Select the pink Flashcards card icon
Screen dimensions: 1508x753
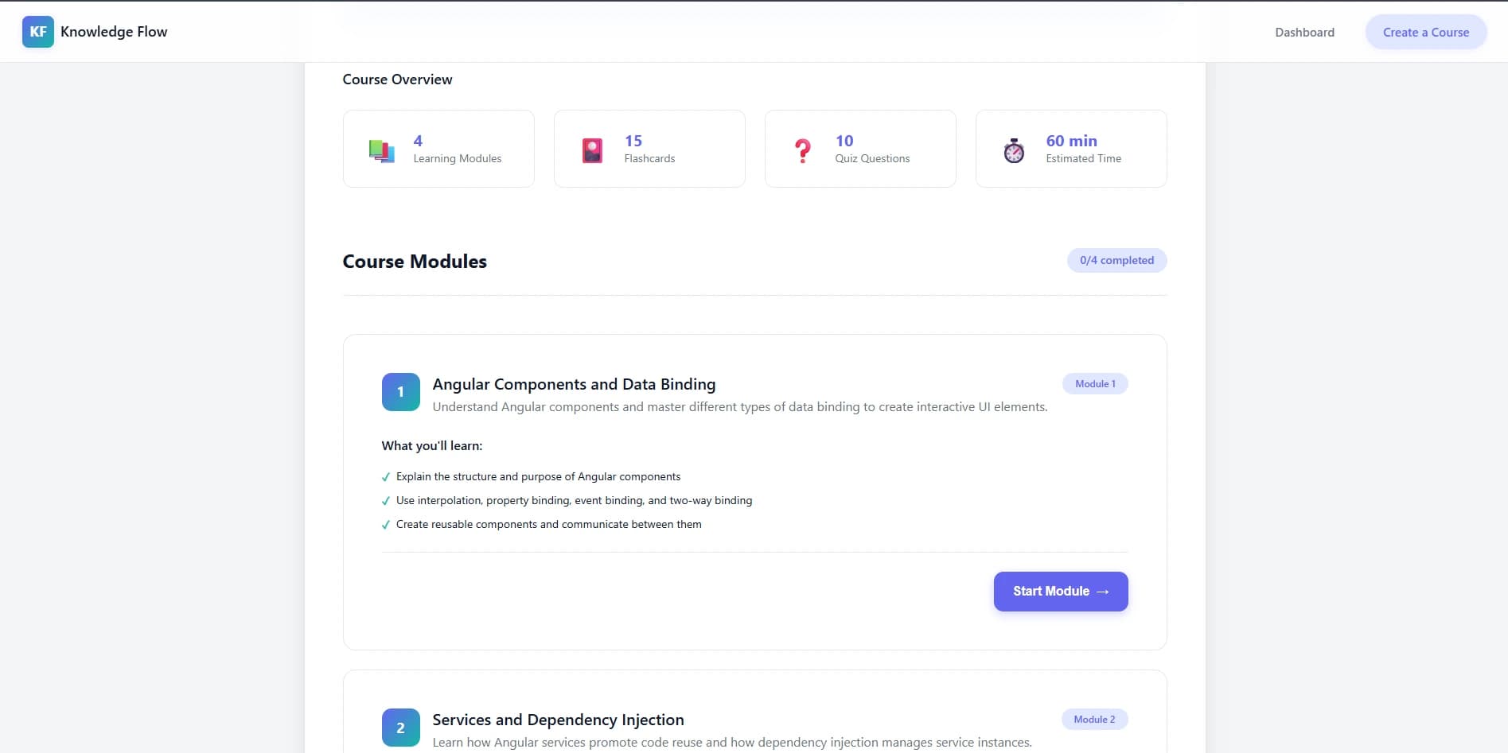592,149
